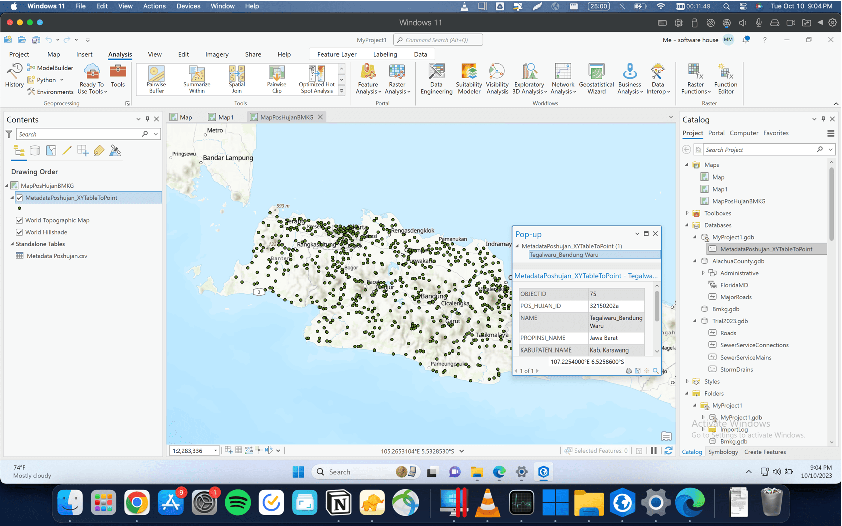Image resolution: width=842 pixels, height=526 pixels.
Task: Toggle visibility of MetadataPoshujan_XYTableToPoint layer
Action: click(x=19, y=197)
